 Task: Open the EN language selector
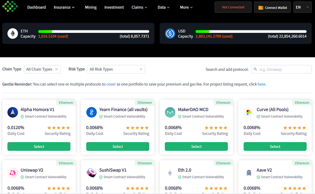click(303, 7)
